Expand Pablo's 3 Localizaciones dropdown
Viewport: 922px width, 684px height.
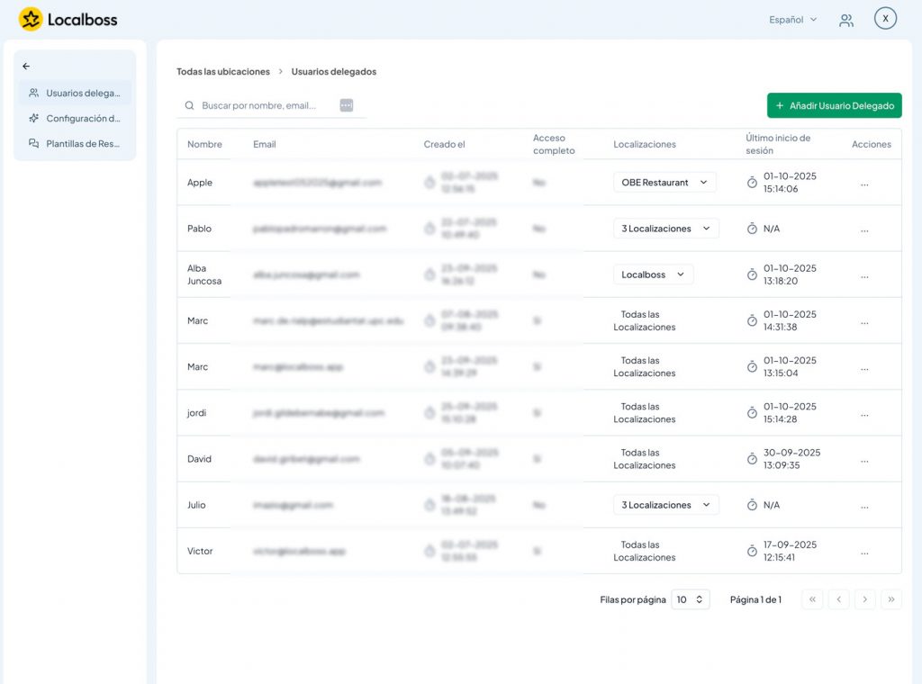pos(665,229)
